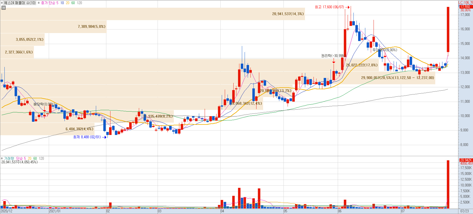Click the tall red volume bar on 07/23
Screen dimensions: 473x214
point(448,184)
